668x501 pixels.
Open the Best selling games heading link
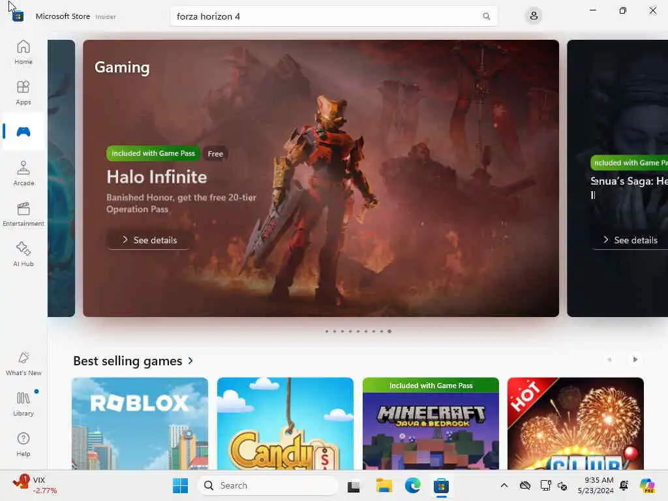coord(127,361)
